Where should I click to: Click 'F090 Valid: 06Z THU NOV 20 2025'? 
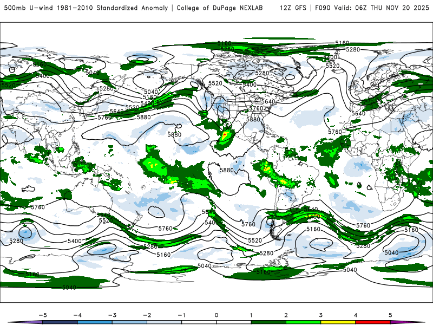coord(372,8)
